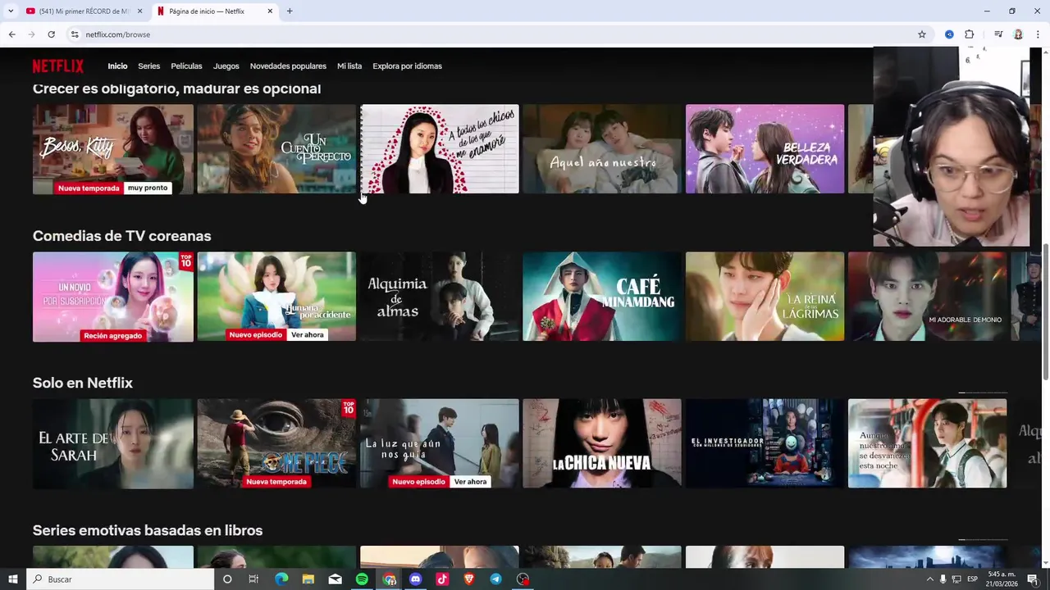Open Un Cuento Perfecto thumbnail
Screen dimensions: 1050x590
point(276,149)
